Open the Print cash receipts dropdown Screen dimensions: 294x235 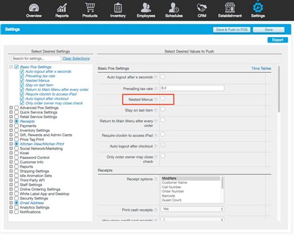coord(192,209)
